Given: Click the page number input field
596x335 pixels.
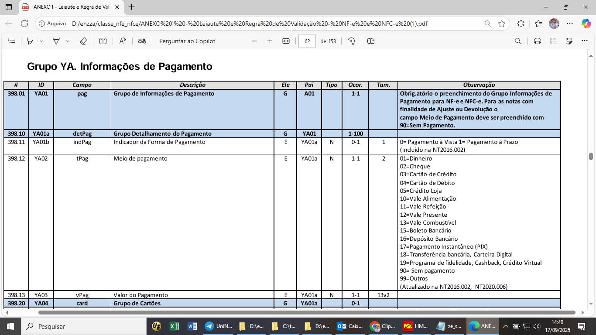Looking at the screenshot, I should [x=307, y=41].
